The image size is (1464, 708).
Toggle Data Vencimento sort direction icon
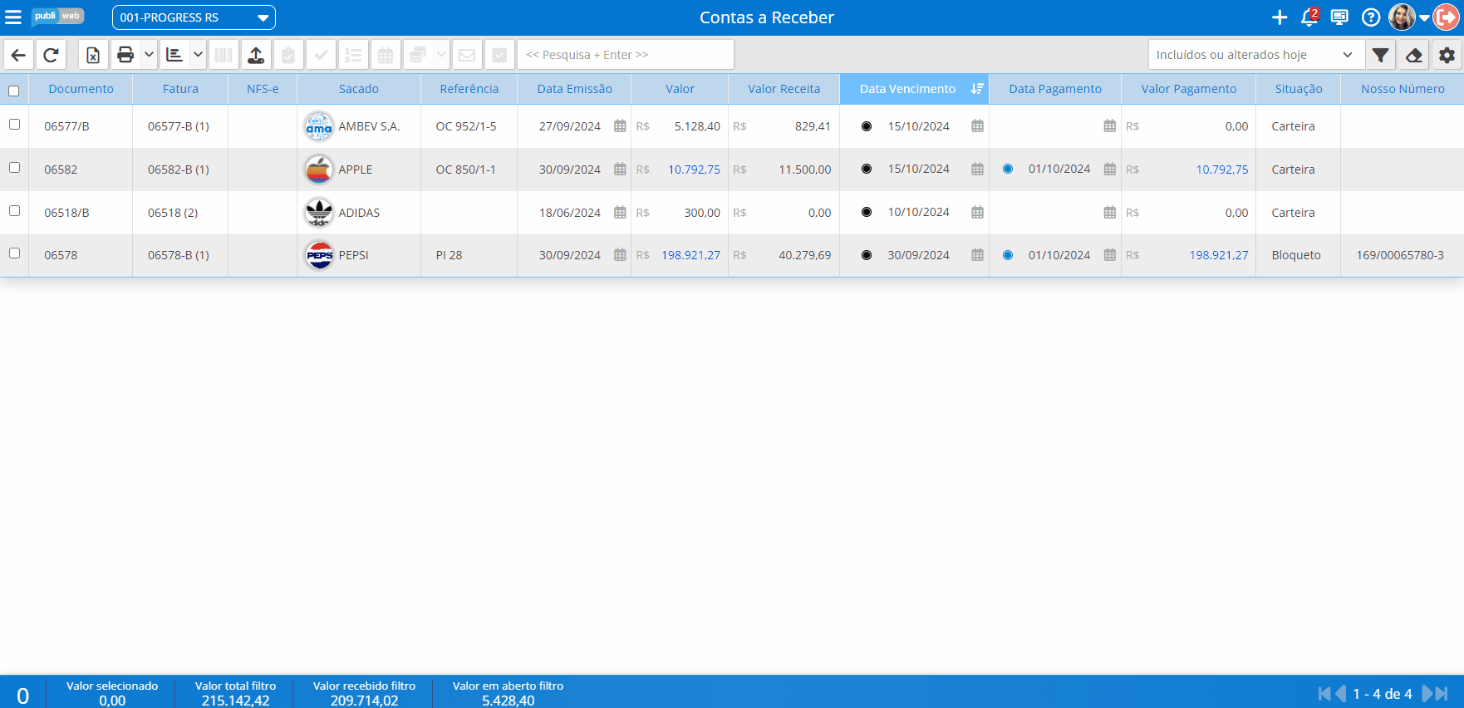pyautogui.click(x=977, y=89)
